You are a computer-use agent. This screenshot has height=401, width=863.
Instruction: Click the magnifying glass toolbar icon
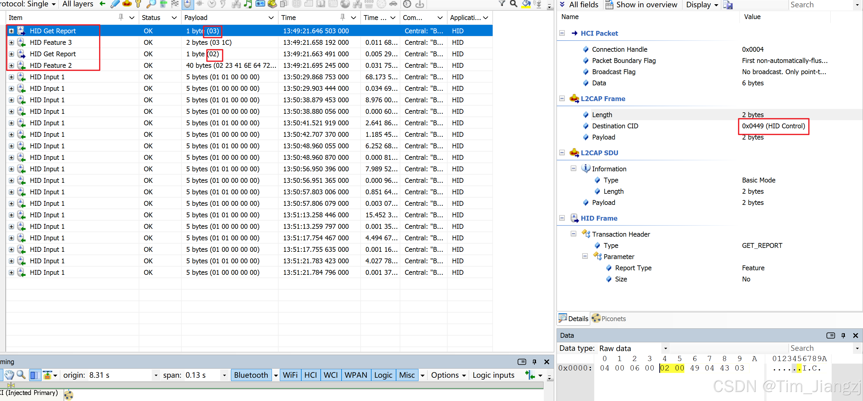[151, 4]
